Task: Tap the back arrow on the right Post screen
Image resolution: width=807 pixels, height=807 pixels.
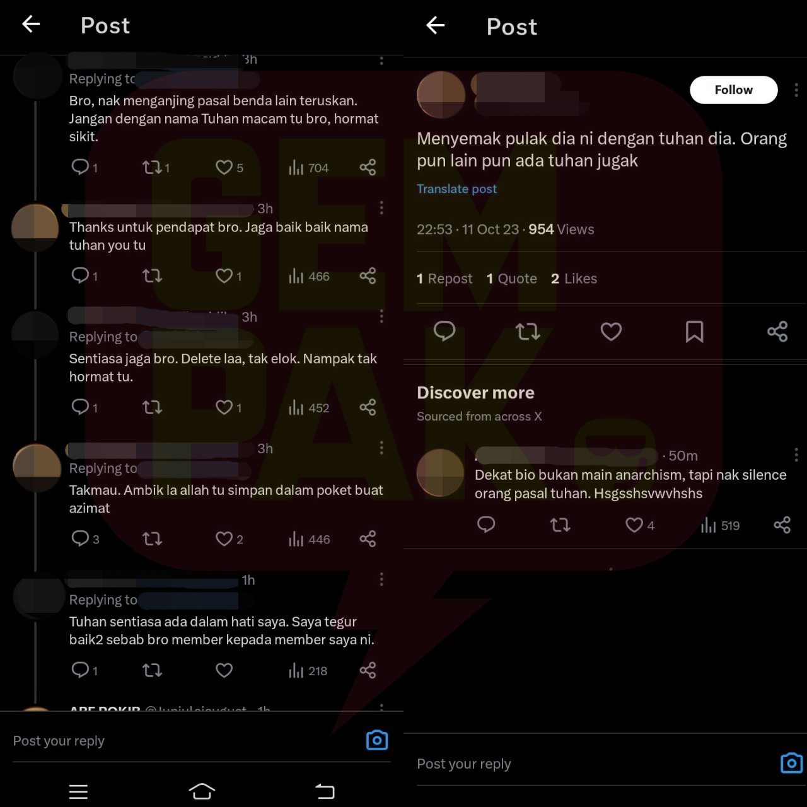Action: click(436, 25)
